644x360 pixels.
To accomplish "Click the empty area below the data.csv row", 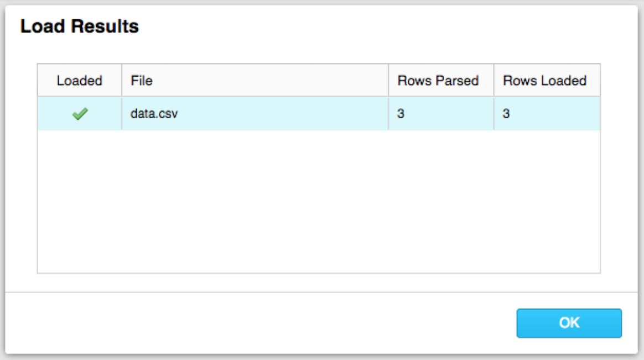I will point(319,202).
